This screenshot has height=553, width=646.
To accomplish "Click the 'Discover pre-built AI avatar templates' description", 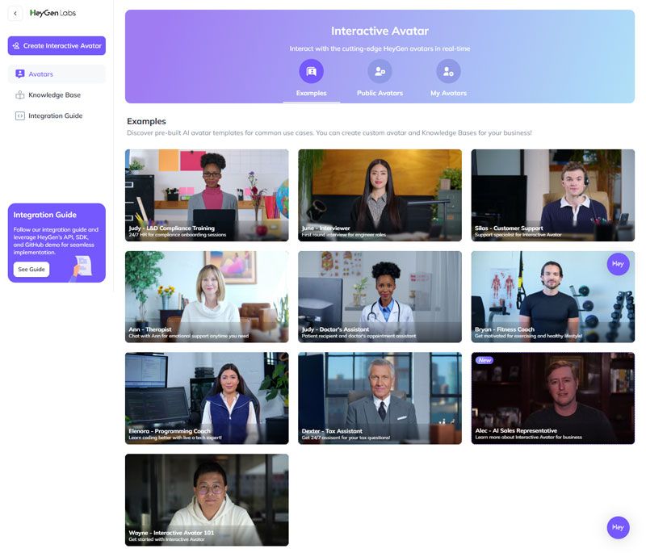I will point(329,133).
